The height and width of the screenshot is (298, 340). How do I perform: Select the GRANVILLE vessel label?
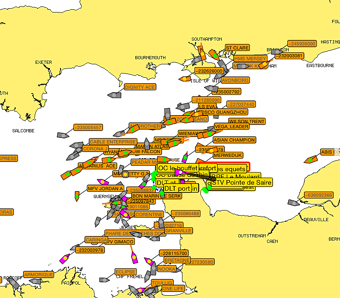(x=178, y=230)
